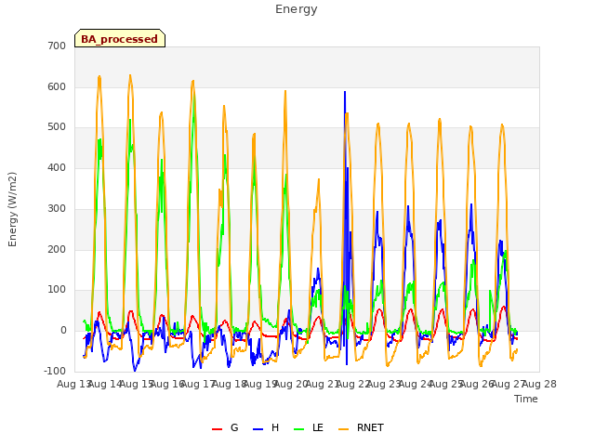Click the 200 y-axis tick label

(x=57, y=249)
